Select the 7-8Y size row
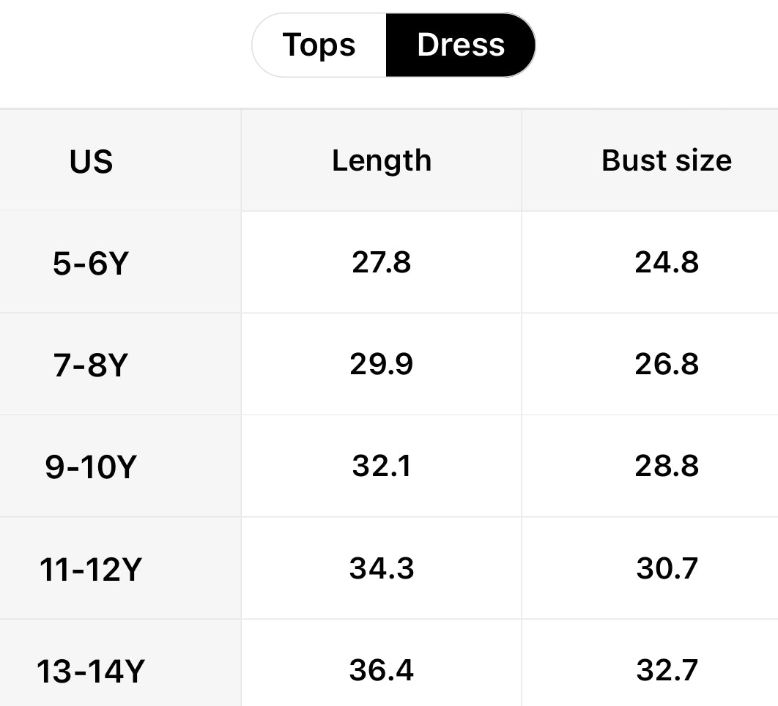The image size is (778, 706). [x=89, y=364]
